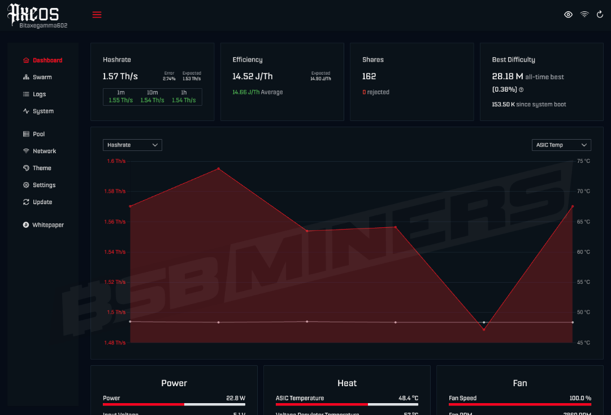Click the Network icon in sidebar

coord(26,151)
